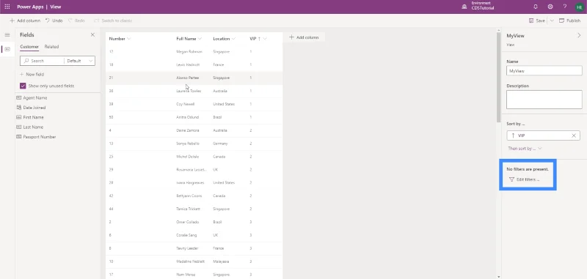587x279 pixels.
Task: Save the view
Action: [x=537, y=21]
